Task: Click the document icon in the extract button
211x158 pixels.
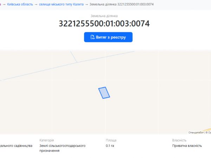Action: (x=92, y=37)
